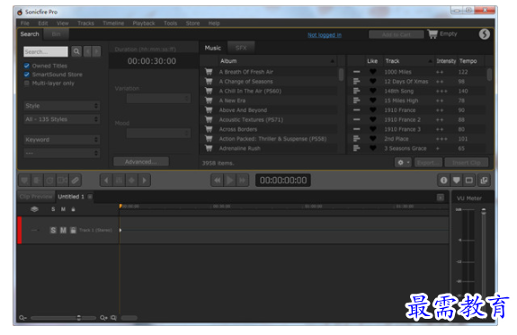Open the Variation dropdown
517x335 pixels.
point(158,98)
